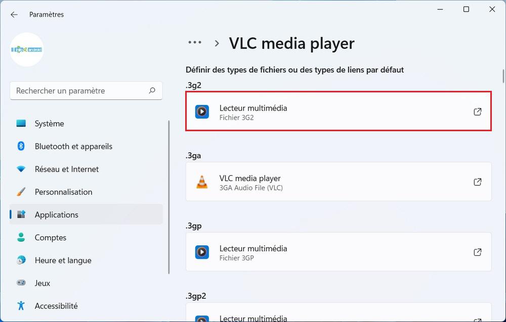Click the .3gp2 extension label
The width and height of the screenshot is (506, 322).
pos(196,296)
